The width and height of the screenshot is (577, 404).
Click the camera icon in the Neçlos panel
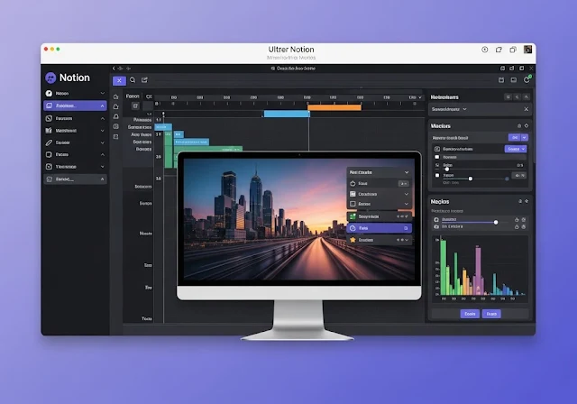[436, 226]
